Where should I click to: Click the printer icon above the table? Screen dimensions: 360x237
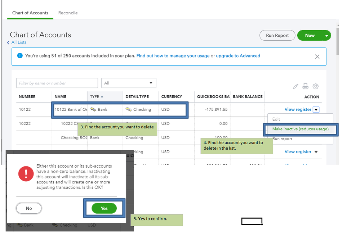click(x=305, y=86)
